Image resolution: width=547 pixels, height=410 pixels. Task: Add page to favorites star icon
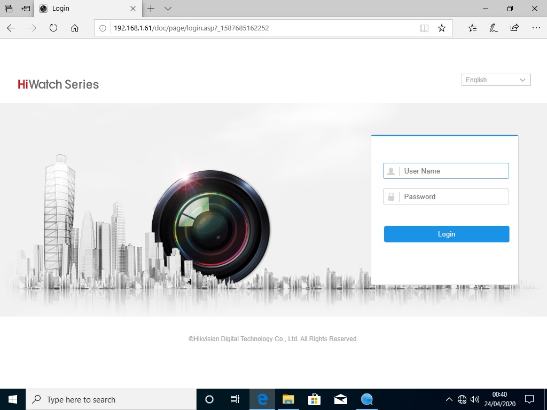(x=441, y=28)
